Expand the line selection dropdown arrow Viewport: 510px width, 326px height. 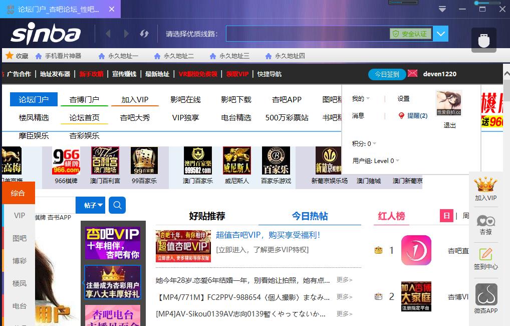point(440,34)
